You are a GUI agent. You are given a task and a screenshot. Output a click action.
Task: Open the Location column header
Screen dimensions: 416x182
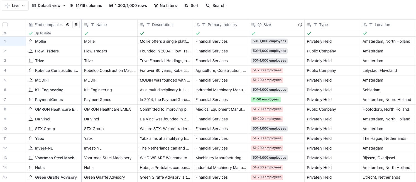(x=388, y=25)
